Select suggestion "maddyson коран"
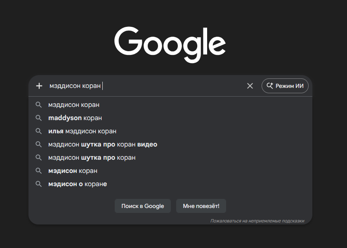 point(170,118)
